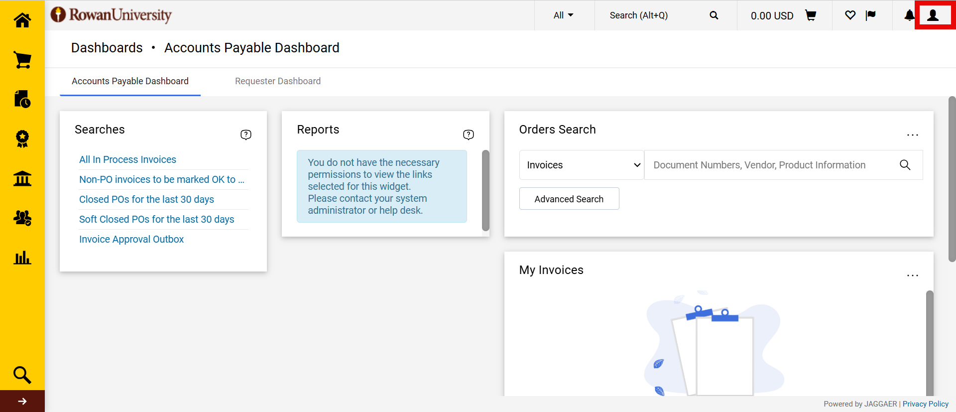Viewport: 956px width, 412px height.
Task: Open the Reporting bar chart icon
Action: click(22, 258)
